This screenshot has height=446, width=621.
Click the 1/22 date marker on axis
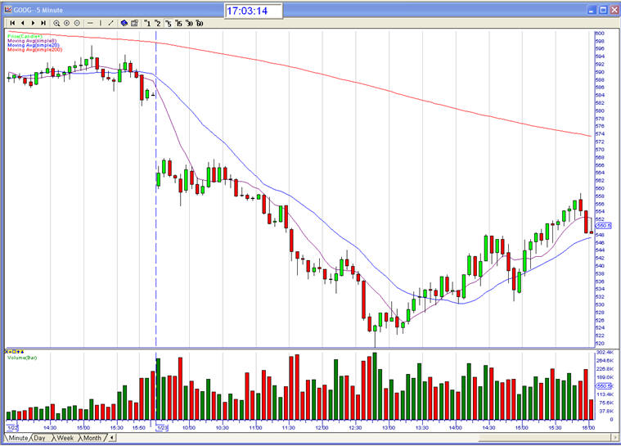pyautogui.click(x=12, y=428)
